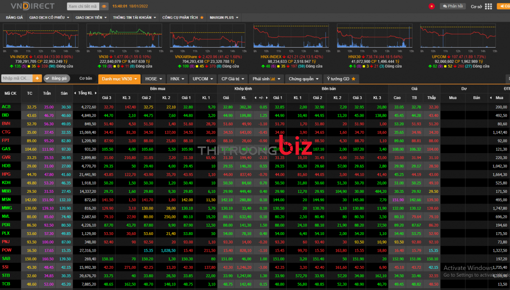Click the orange plus add-symbol button
This screenshot has width=510, height=290.
(37, 79)
